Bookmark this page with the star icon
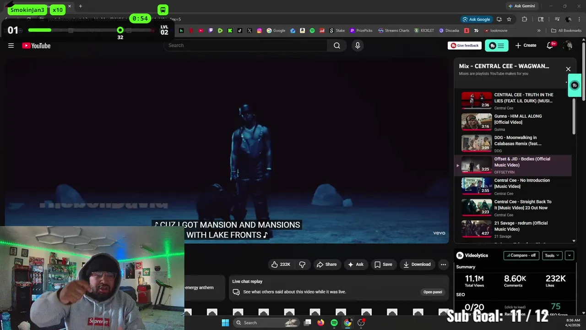 [x=509, y=19]
